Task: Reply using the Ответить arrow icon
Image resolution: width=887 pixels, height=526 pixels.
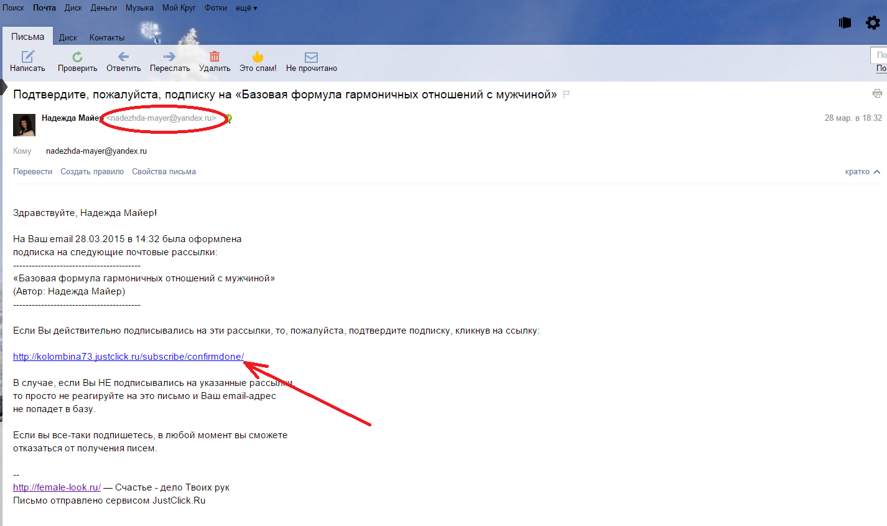Action: coord(123,57)
